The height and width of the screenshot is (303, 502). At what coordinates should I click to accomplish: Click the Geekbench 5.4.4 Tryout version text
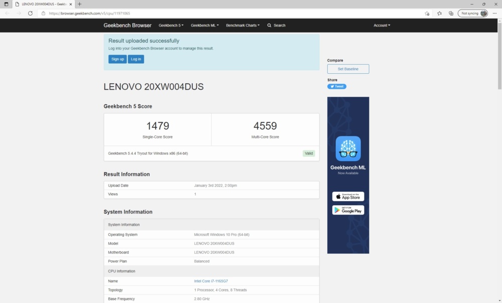point(148,154)
